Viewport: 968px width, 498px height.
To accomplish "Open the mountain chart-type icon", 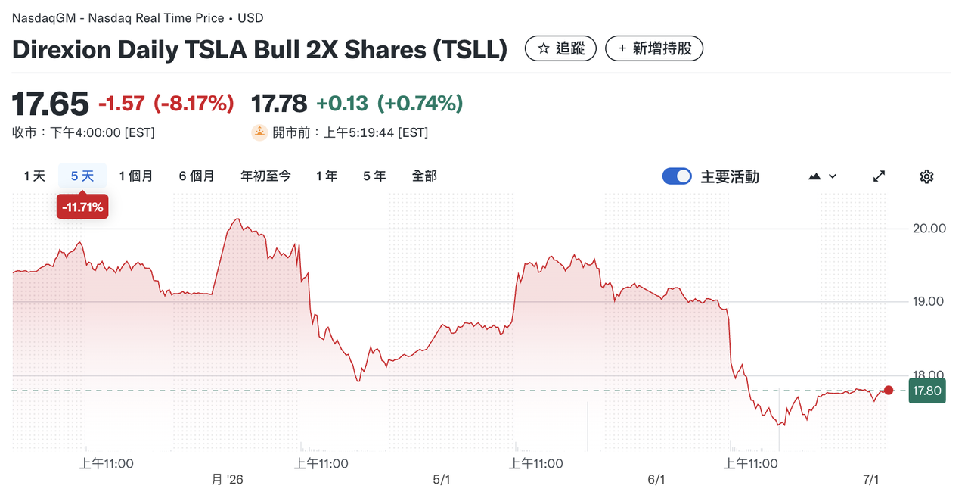I will (x=814, y=176).
